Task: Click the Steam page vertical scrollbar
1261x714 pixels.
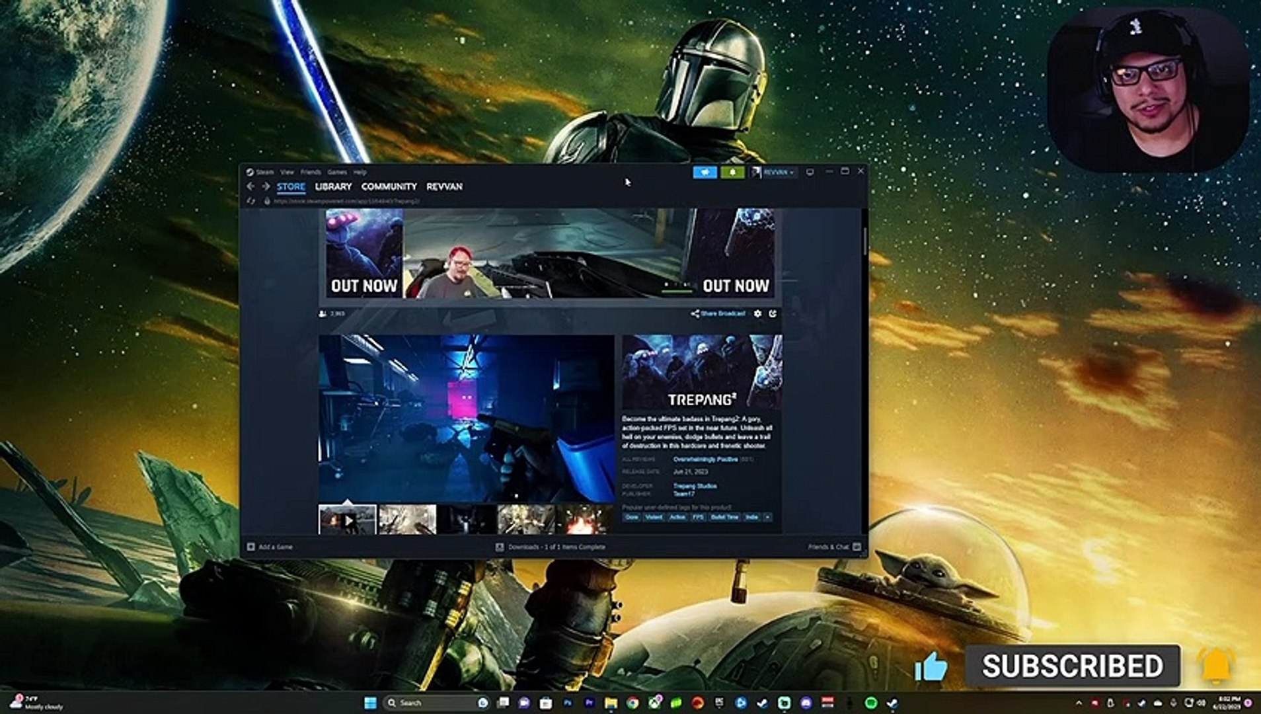Action: tap(864, 241)
